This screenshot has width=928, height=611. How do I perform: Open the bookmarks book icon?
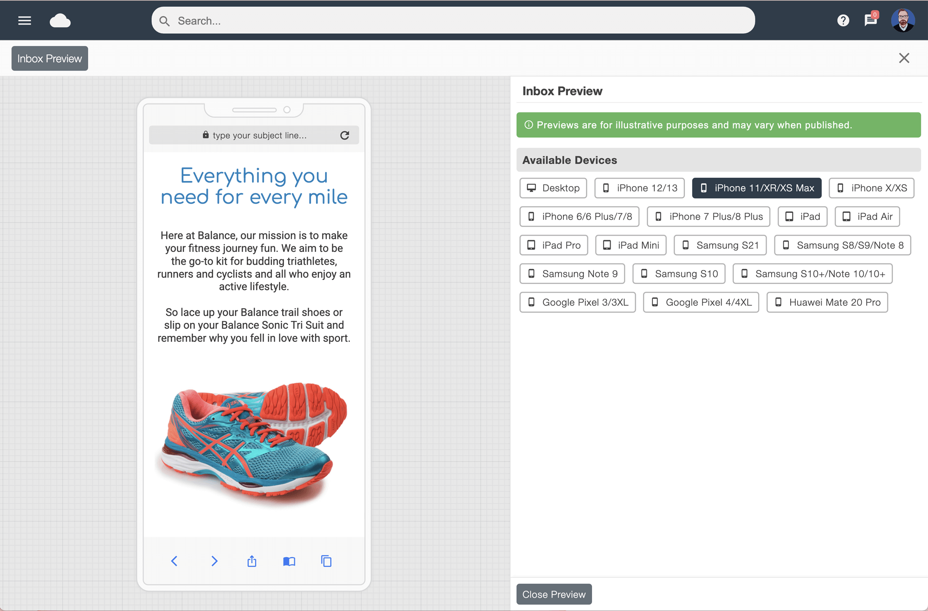[x=289, y=561]
